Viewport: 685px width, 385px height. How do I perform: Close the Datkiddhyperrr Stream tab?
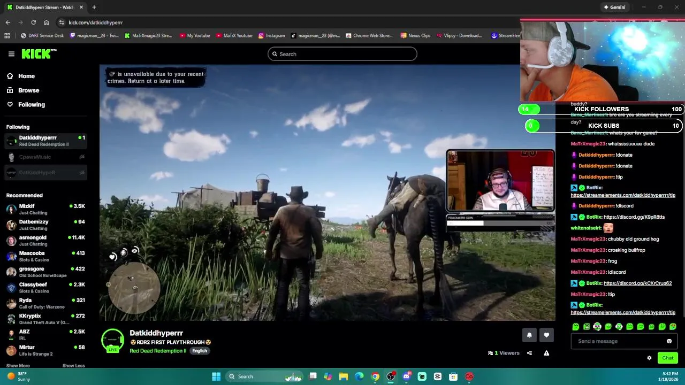[81, 7]
